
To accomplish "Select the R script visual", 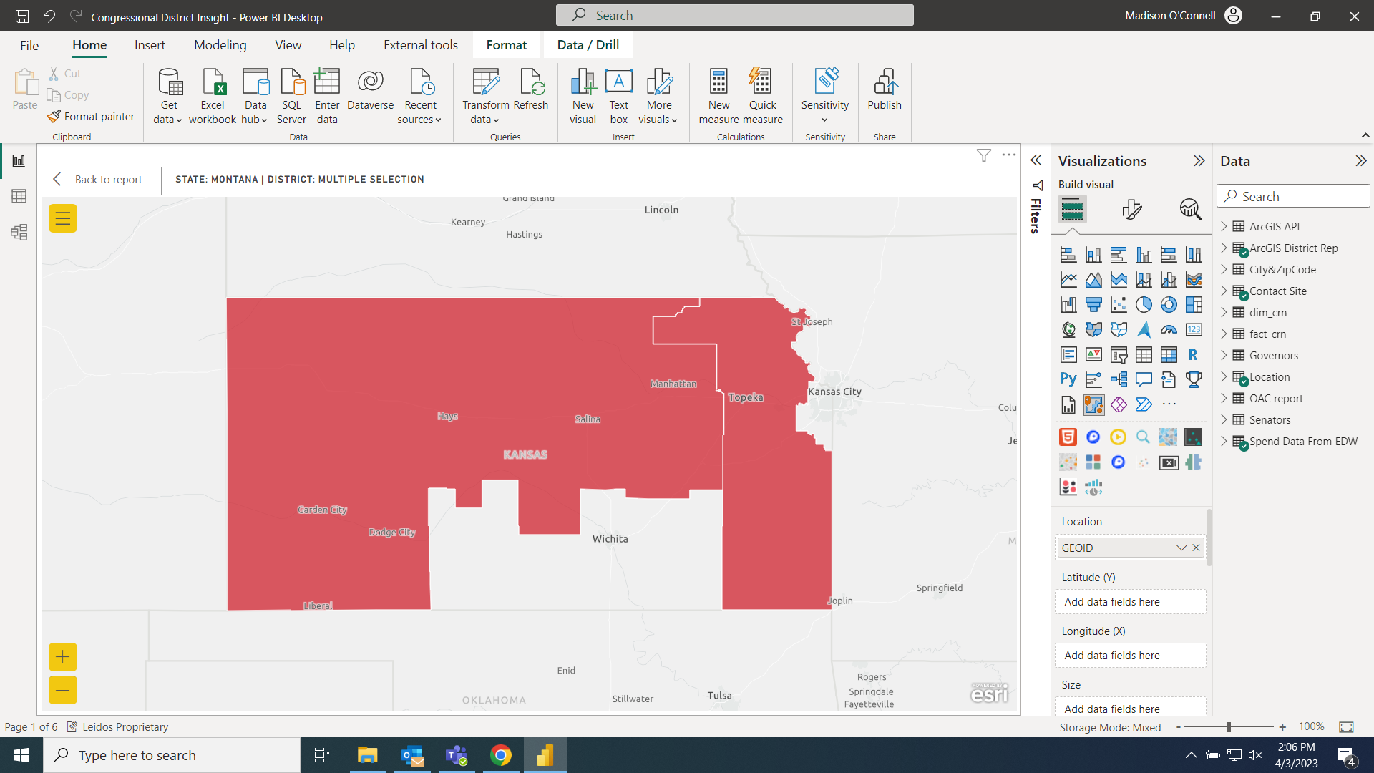I will point(1194,354).
